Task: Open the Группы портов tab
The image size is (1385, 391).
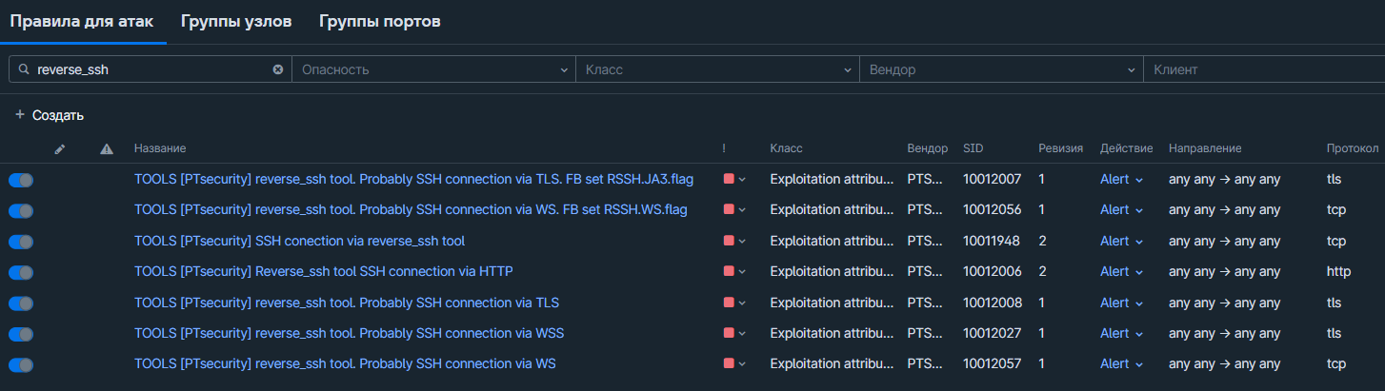Action: tap(379, 21)
